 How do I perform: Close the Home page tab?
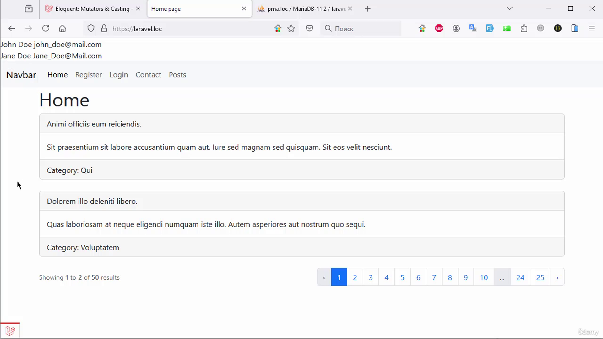click(x=244, y=9)
